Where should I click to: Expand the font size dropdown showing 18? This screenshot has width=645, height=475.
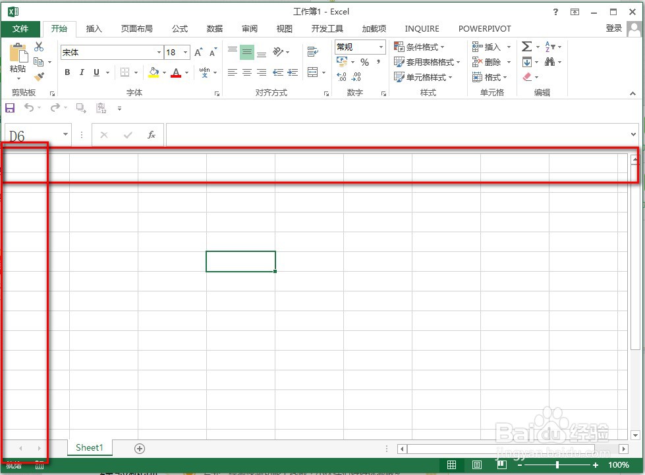[185, 51]
